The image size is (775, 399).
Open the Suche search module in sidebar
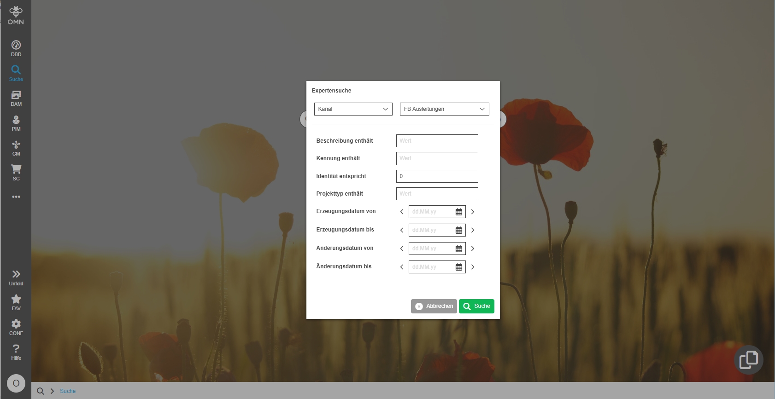pyautogui.click(x=16, y=73)
